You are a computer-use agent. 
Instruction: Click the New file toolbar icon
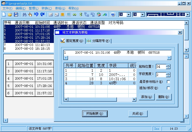[4, 14]
